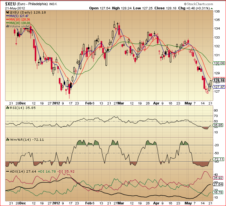
Task: Click the RSI panel area icon
Action: [x=8, y=108]
